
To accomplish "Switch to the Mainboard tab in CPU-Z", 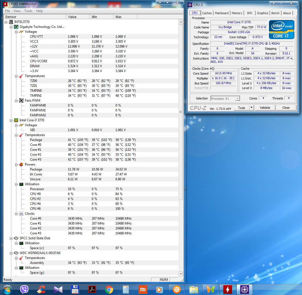I will tap(221, 13).
